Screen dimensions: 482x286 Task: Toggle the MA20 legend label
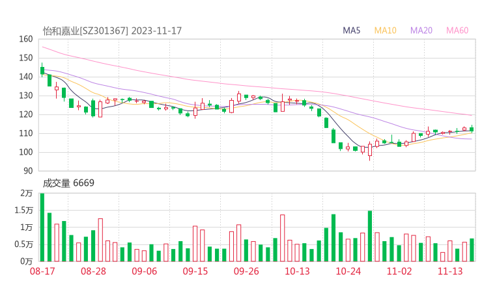(x=421, y=31)
